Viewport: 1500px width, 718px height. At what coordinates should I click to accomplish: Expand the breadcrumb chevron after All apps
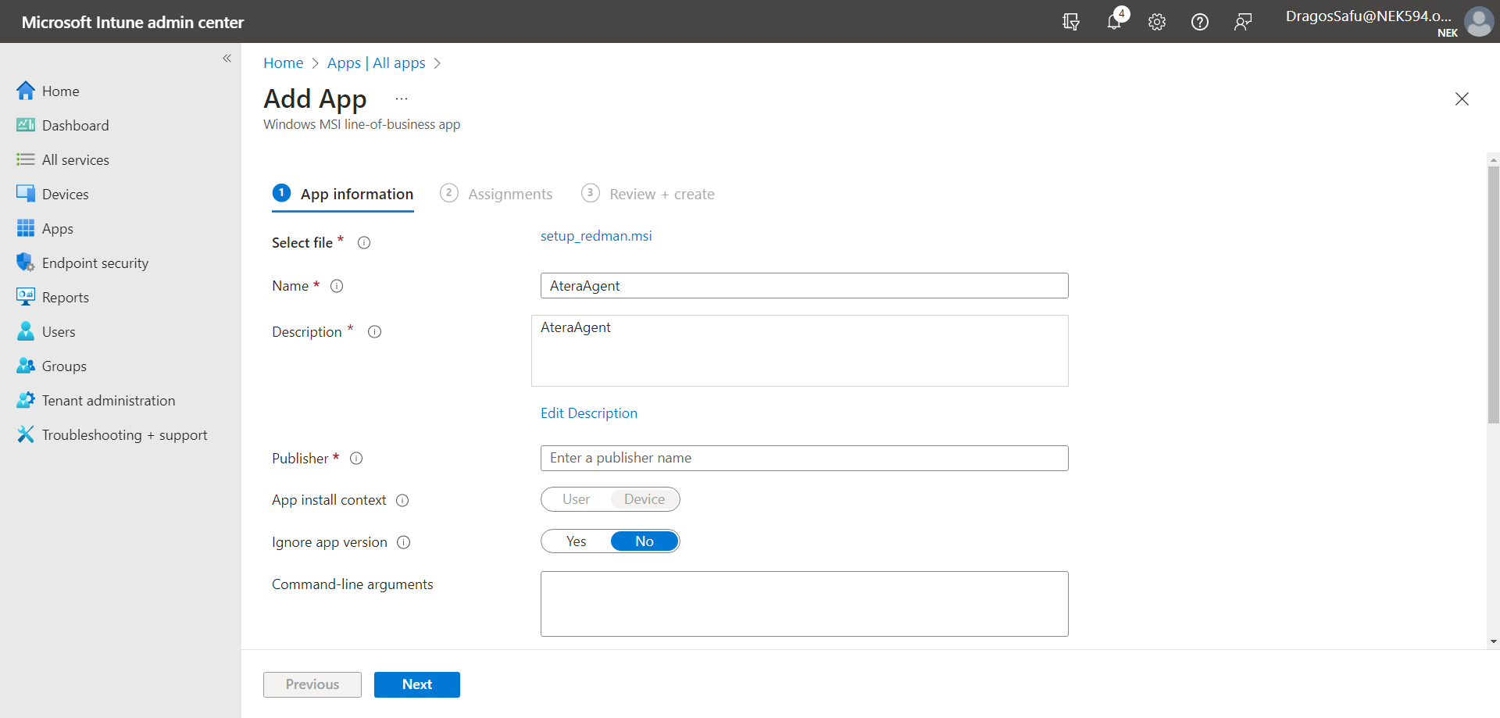pyautogui.click(x=437, y=63)
